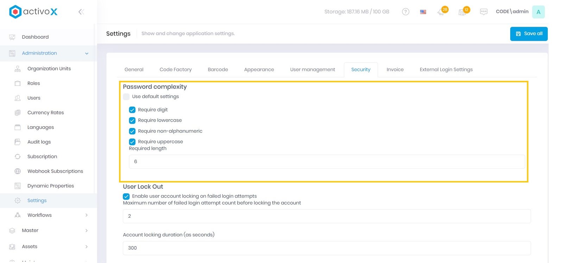Open the External Login Settings tab

[x=446, y=70]
